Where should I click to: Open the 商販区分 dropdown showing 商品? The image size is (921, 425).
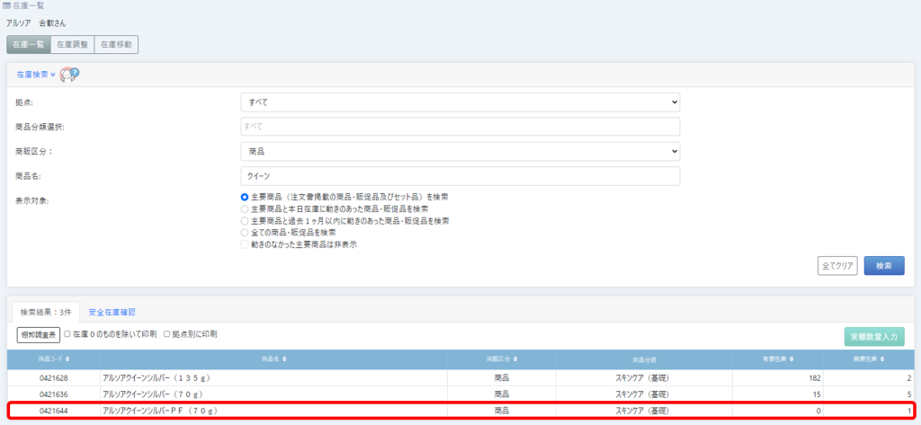point(460,151)
